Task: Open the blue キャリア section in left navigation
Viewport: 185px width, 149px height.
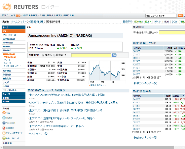Action: [x=14, y=101]
